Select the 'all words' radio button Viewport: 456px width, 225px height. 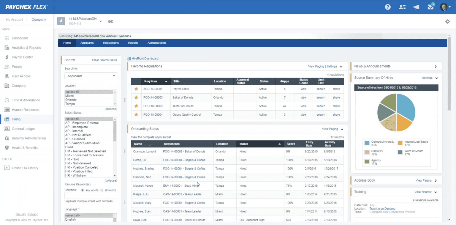pyautogui.click(x=102, y=190)
